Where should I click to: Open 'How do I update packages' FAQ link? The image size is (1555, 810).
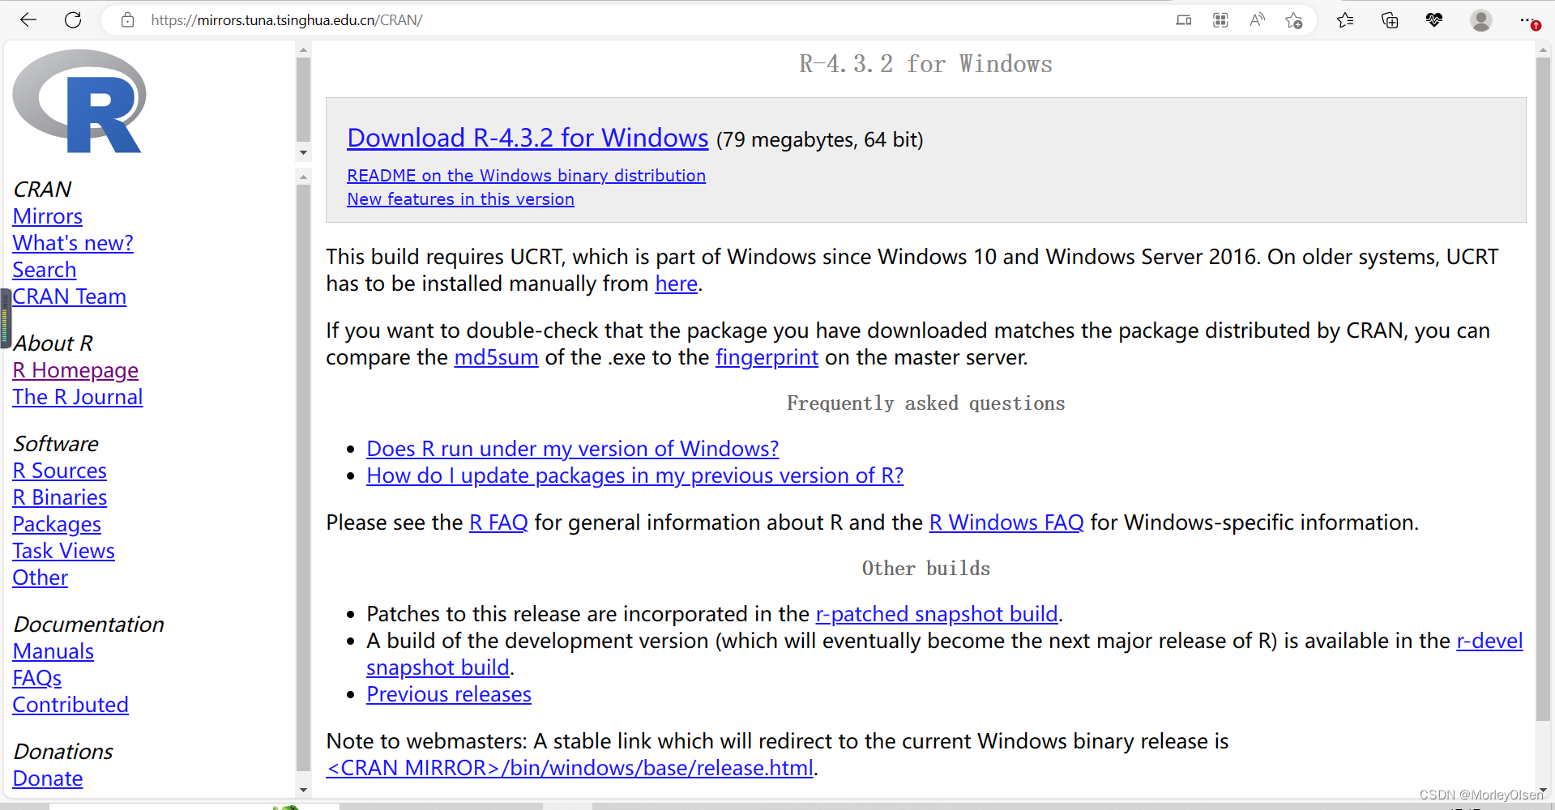[634, 475]
